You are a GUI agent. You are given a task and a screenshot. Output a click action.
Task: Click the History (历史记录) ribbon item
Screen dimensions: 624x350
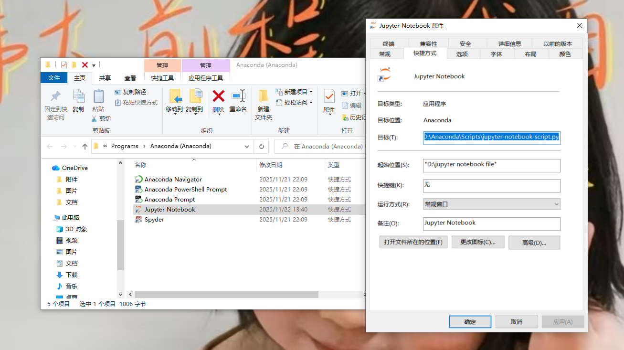353,117
